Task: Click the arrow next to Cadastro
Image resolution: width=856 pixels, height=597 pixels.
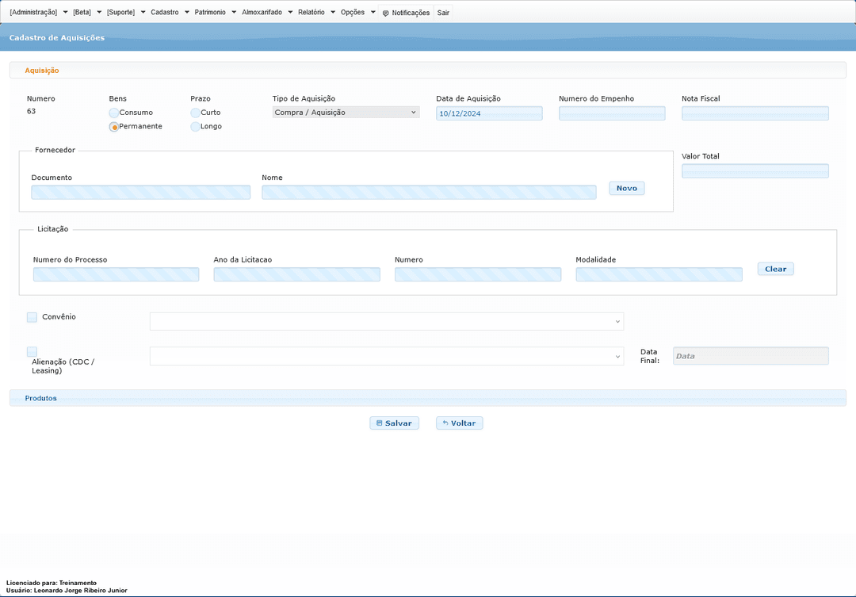Action: [187, 12]
